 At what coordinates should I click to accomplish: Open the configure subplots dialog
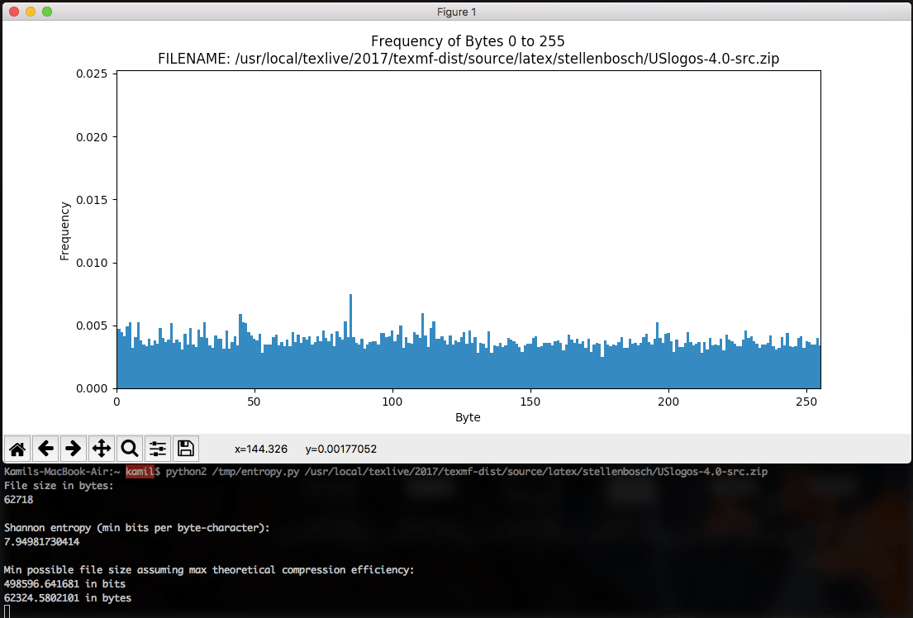(157, 449)
